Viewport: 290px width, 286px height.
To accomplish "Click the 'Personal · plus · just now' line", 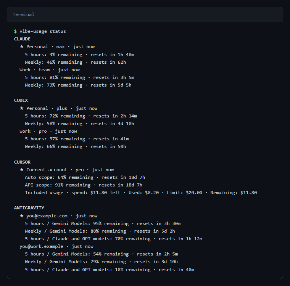I will 62,108.
